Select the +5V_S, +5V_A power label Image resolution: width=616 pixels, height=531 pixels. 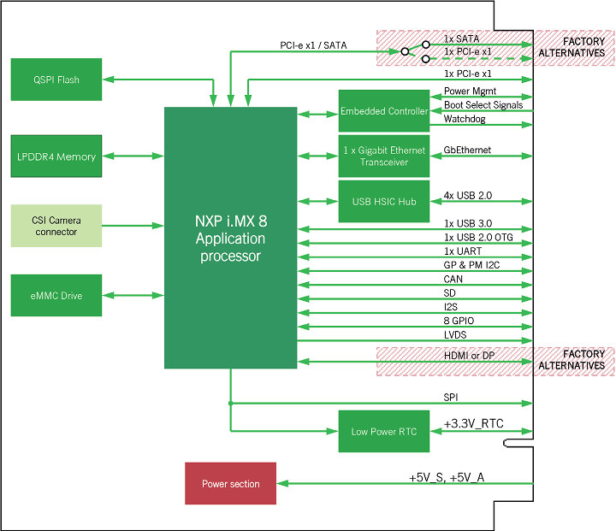pos(446,477)
